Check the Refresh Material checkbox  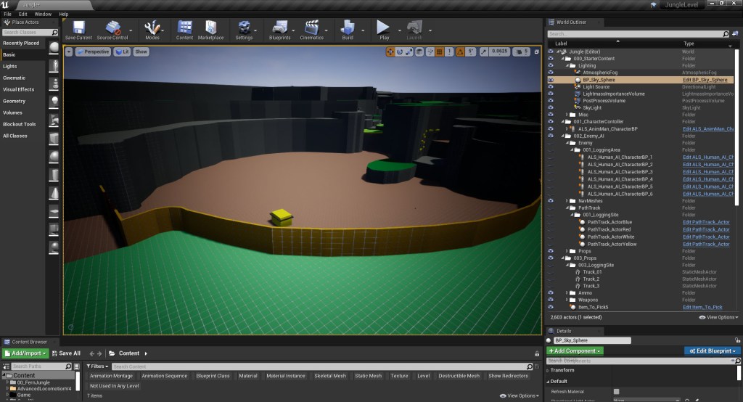pyautogui.click(x=617, y=391)
